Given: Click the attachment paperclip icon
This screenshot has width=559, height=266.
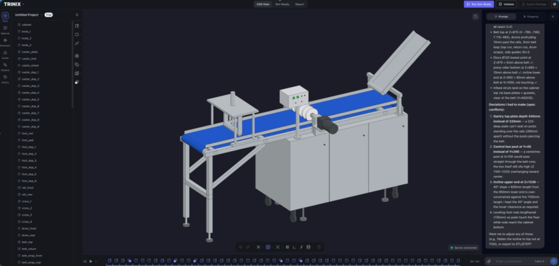Looking at the screenshot, I should click(x=489, y=261).
